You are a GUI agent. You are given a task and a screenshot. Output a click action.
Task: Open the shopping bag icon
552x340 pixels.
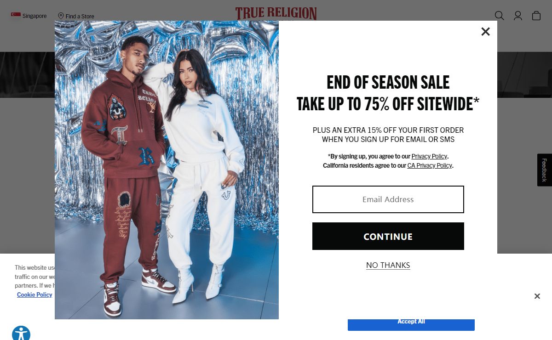pyautogui.click(x=536, y=16)
